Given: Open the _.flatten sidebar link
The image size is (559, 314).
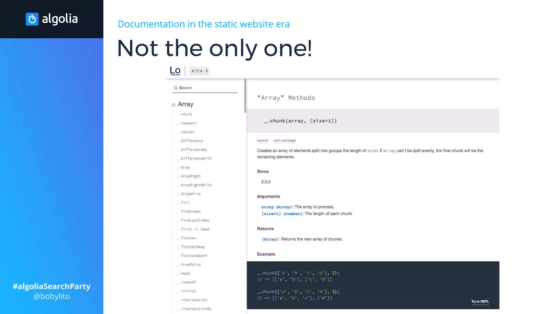Looking at the screenshot, I should pyautogui.click(x=187, y=238).
